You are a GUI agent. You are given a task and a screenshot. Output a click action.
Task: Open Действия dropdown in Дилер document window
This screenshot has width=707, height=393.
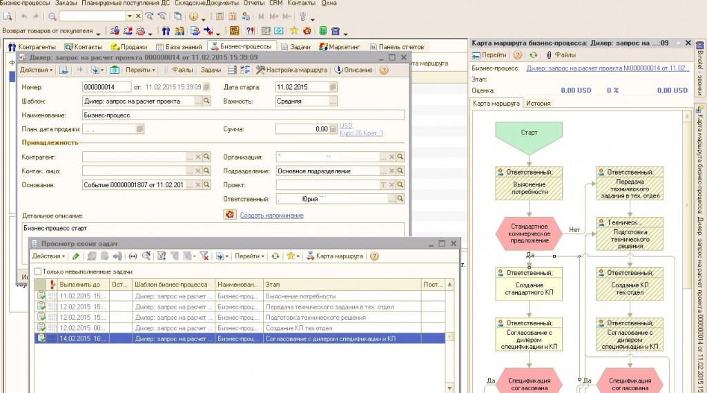pyautogui.click(x=36, y=70)
